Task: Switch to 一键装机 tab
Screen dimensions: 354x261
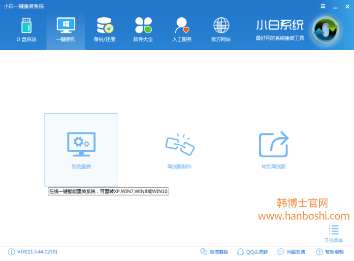Action: (65, 30)
